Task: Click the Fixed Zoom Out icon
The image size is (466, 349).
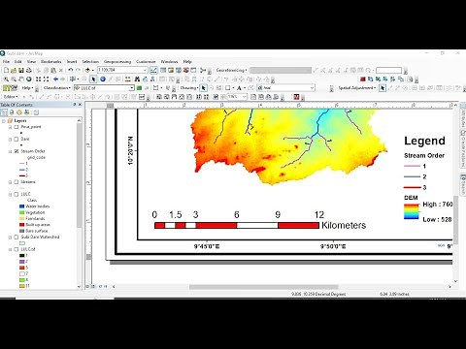Action: 46,79
